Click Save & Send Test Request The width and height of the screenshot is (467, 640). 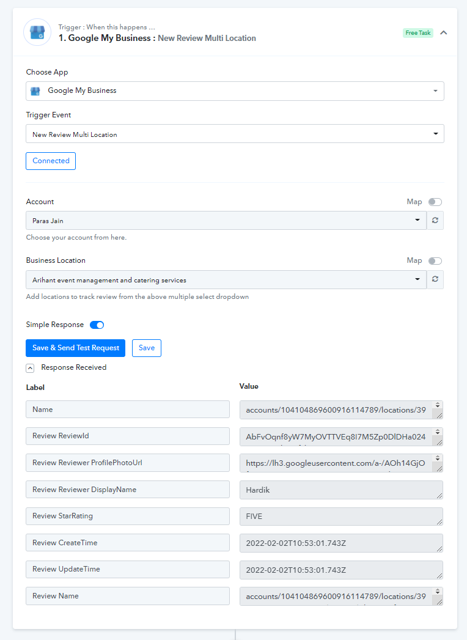point(76,348)
